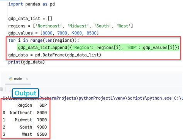Click the 'Region' key string in code
183x140 pixels.
click(82, 48)
